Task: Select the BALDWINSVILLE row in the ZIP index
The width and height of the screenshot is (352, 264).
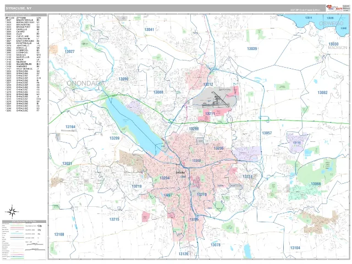Action: click(23, 20)
